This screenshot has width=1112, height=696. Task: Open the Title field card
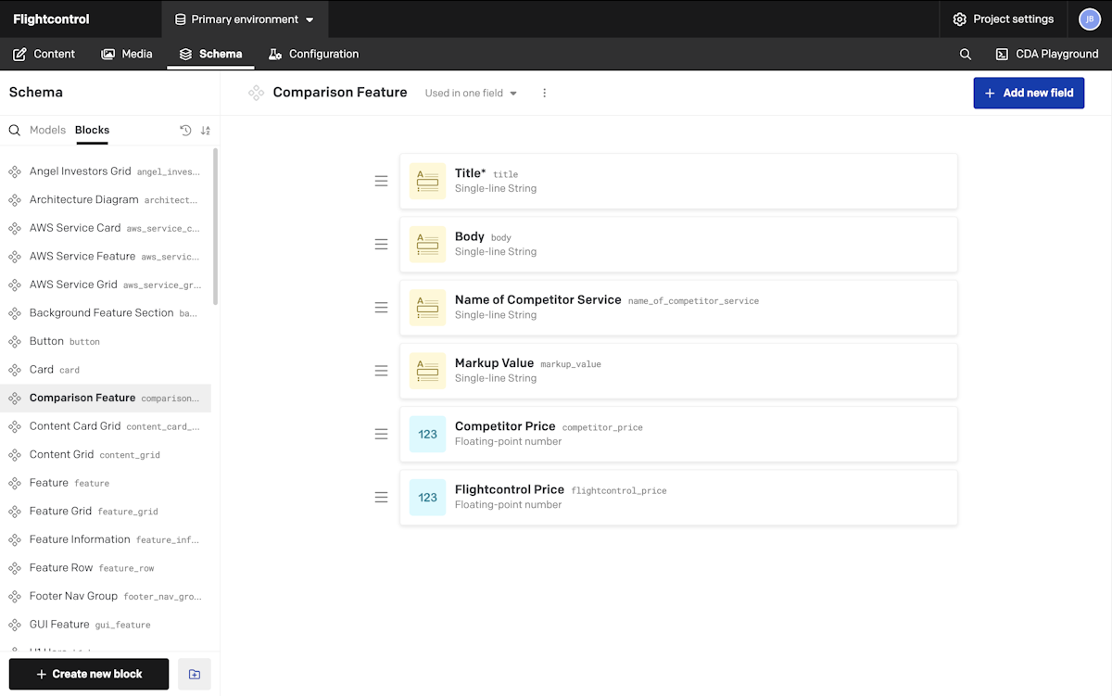(678, 181)
